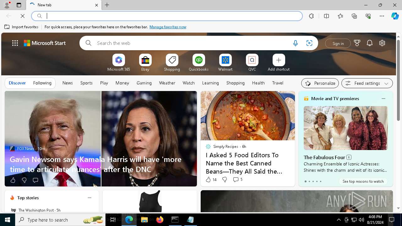Like the Newsom article thumbs up
The image size is (402, 226).
click(x=13, y=180)
